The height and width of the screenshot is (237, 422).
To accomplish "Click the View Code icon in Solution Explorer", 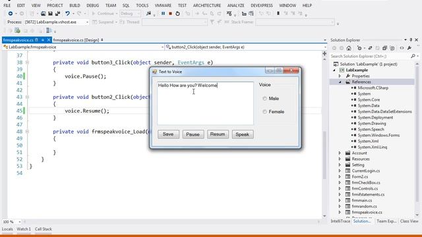I will [402, 48].
